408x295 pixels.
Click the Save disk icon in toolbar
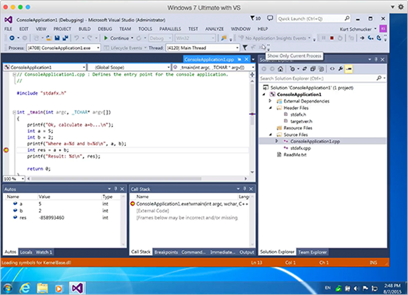click(57, 38)
